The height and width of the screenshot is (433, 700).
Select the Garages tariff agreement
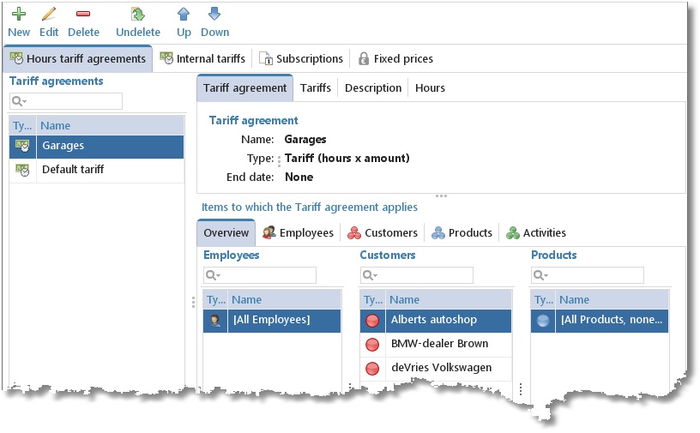pyautogui.click(x=96, y=146)
